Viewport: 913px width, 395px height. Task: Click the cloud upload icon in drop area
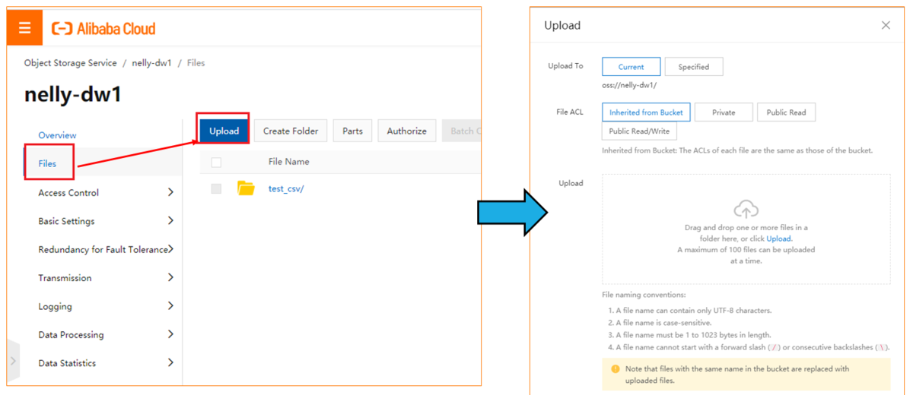[746, 210]
